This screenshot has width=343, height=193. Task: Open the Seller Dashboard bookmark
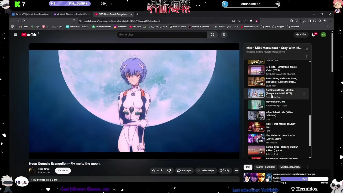point(102,27)
